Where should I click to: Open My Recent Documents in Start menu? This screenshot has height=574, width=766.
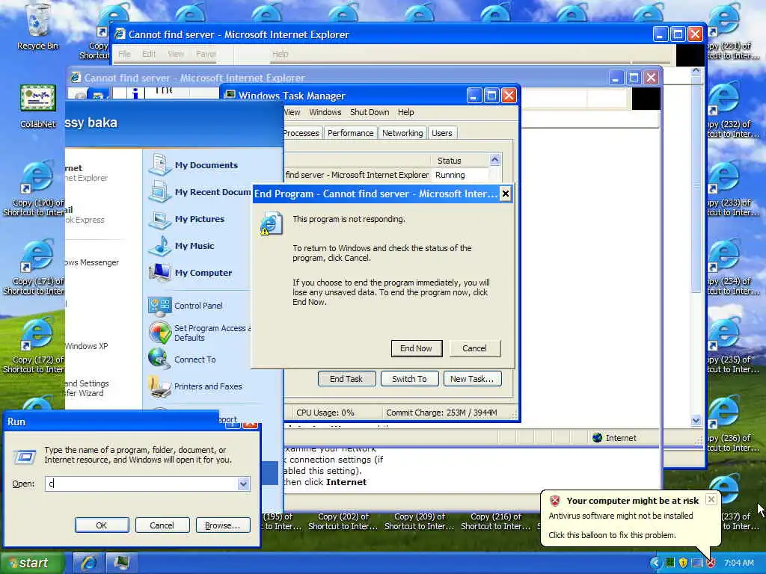point(199,192)
